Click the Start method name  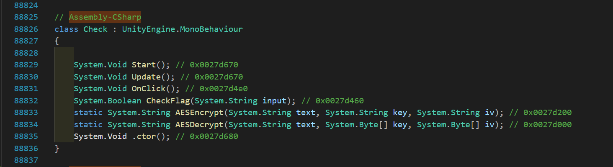click(x=144, y=65)
